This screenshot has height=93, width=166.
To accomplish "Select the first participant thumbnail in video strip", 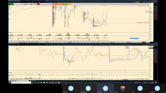I will point(71,88).
